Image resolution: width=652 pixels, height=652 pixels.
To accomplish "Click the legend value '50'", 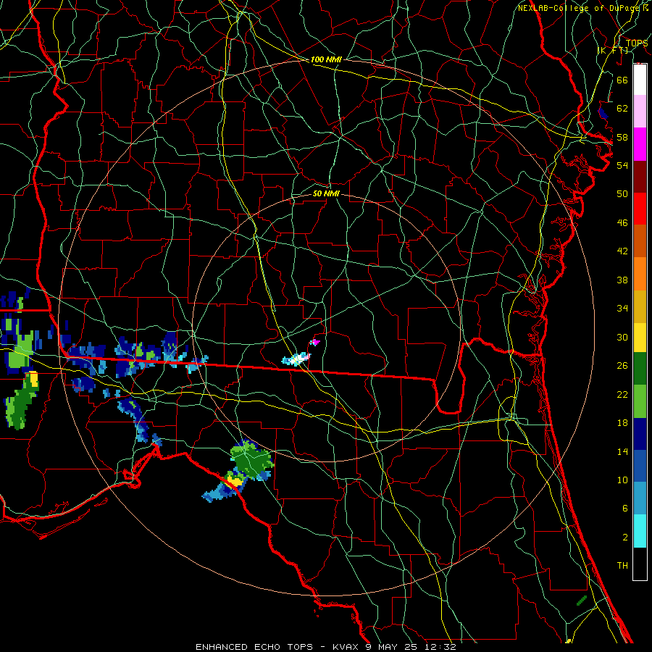I will [622, 193].
